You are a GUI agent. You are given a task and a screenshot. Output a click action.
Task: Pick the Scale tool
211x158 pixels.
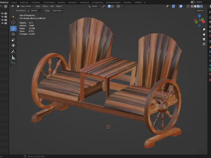pos(13,40)
